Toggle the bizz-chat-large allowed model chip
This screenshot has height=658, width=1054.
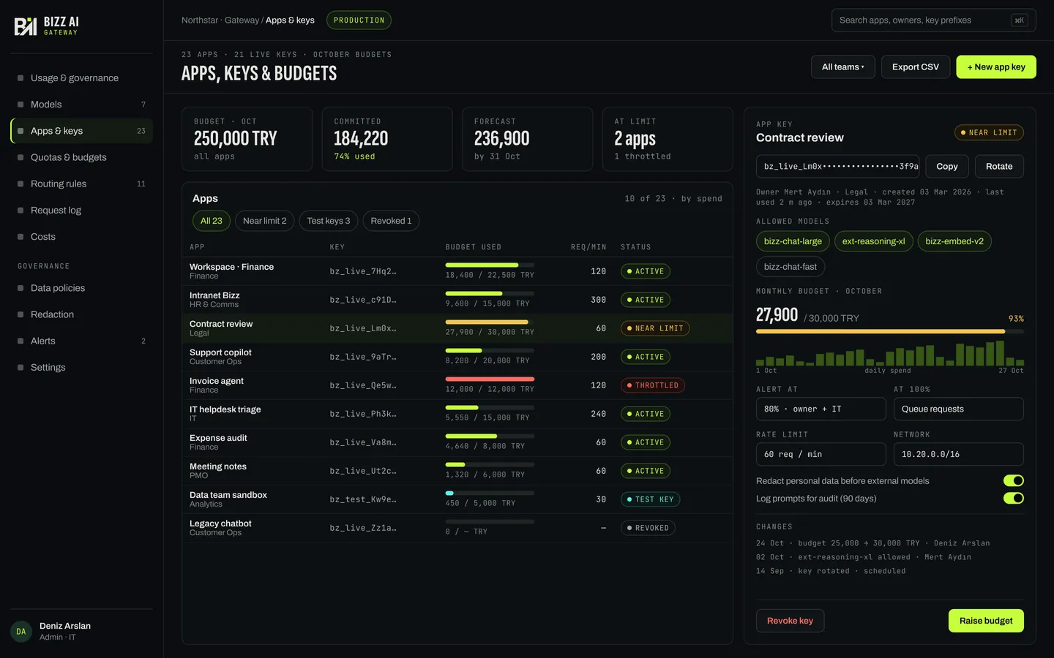click(793, 241)
